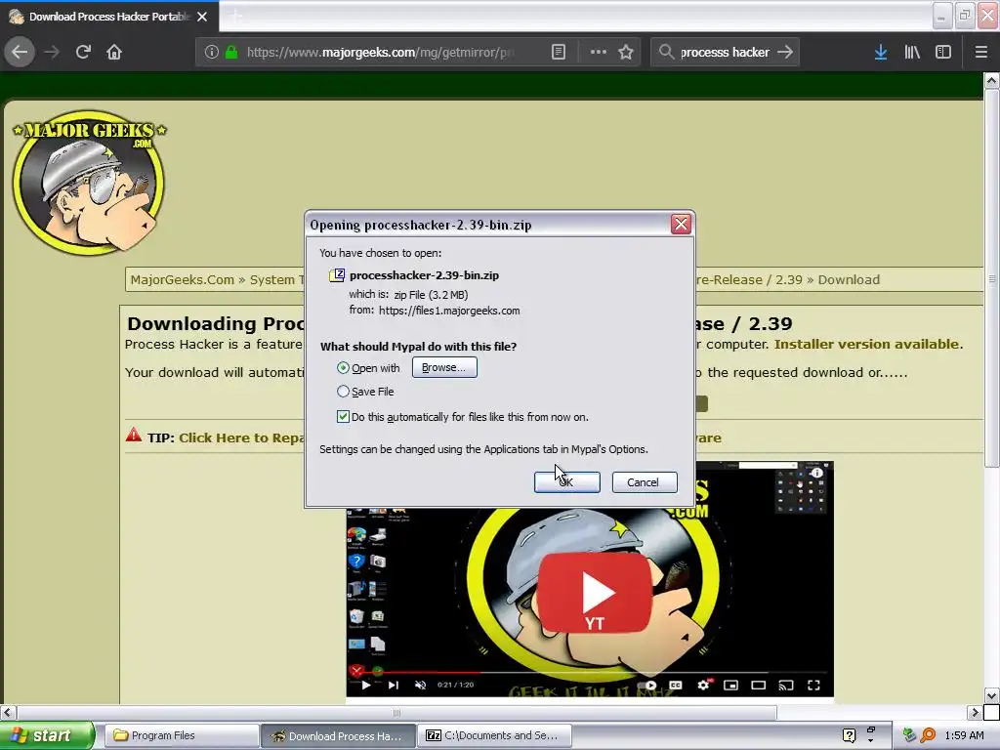Click horizontal scrollbar right arrow
Image resolution: width=1000 pixels, height=750 pixels.
pos(974,712)
